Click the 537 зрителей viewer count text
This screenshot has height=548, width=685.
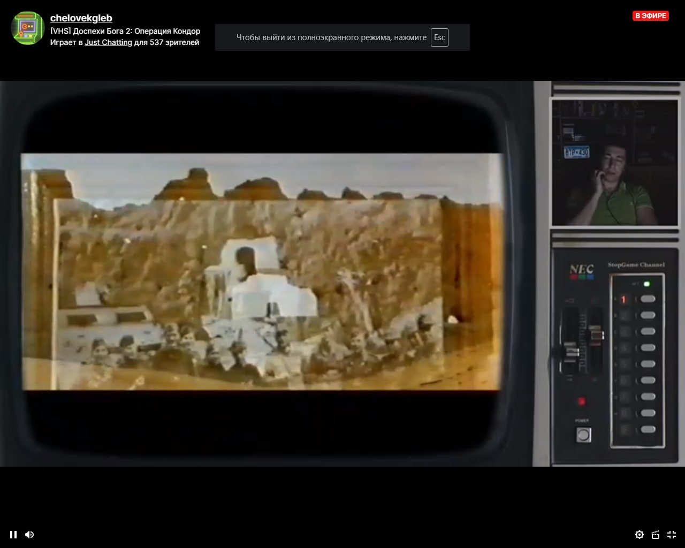tap(174, 42)
